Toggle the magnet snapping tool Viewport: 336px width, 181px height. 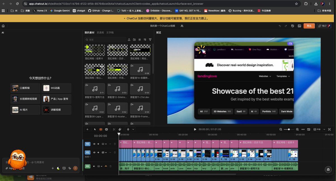point(120,129)
